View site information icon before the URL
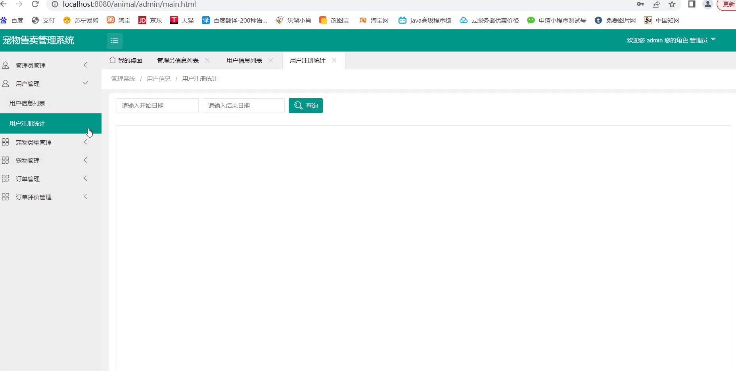The width and height of the screenshot is (736, 371). 55,4
